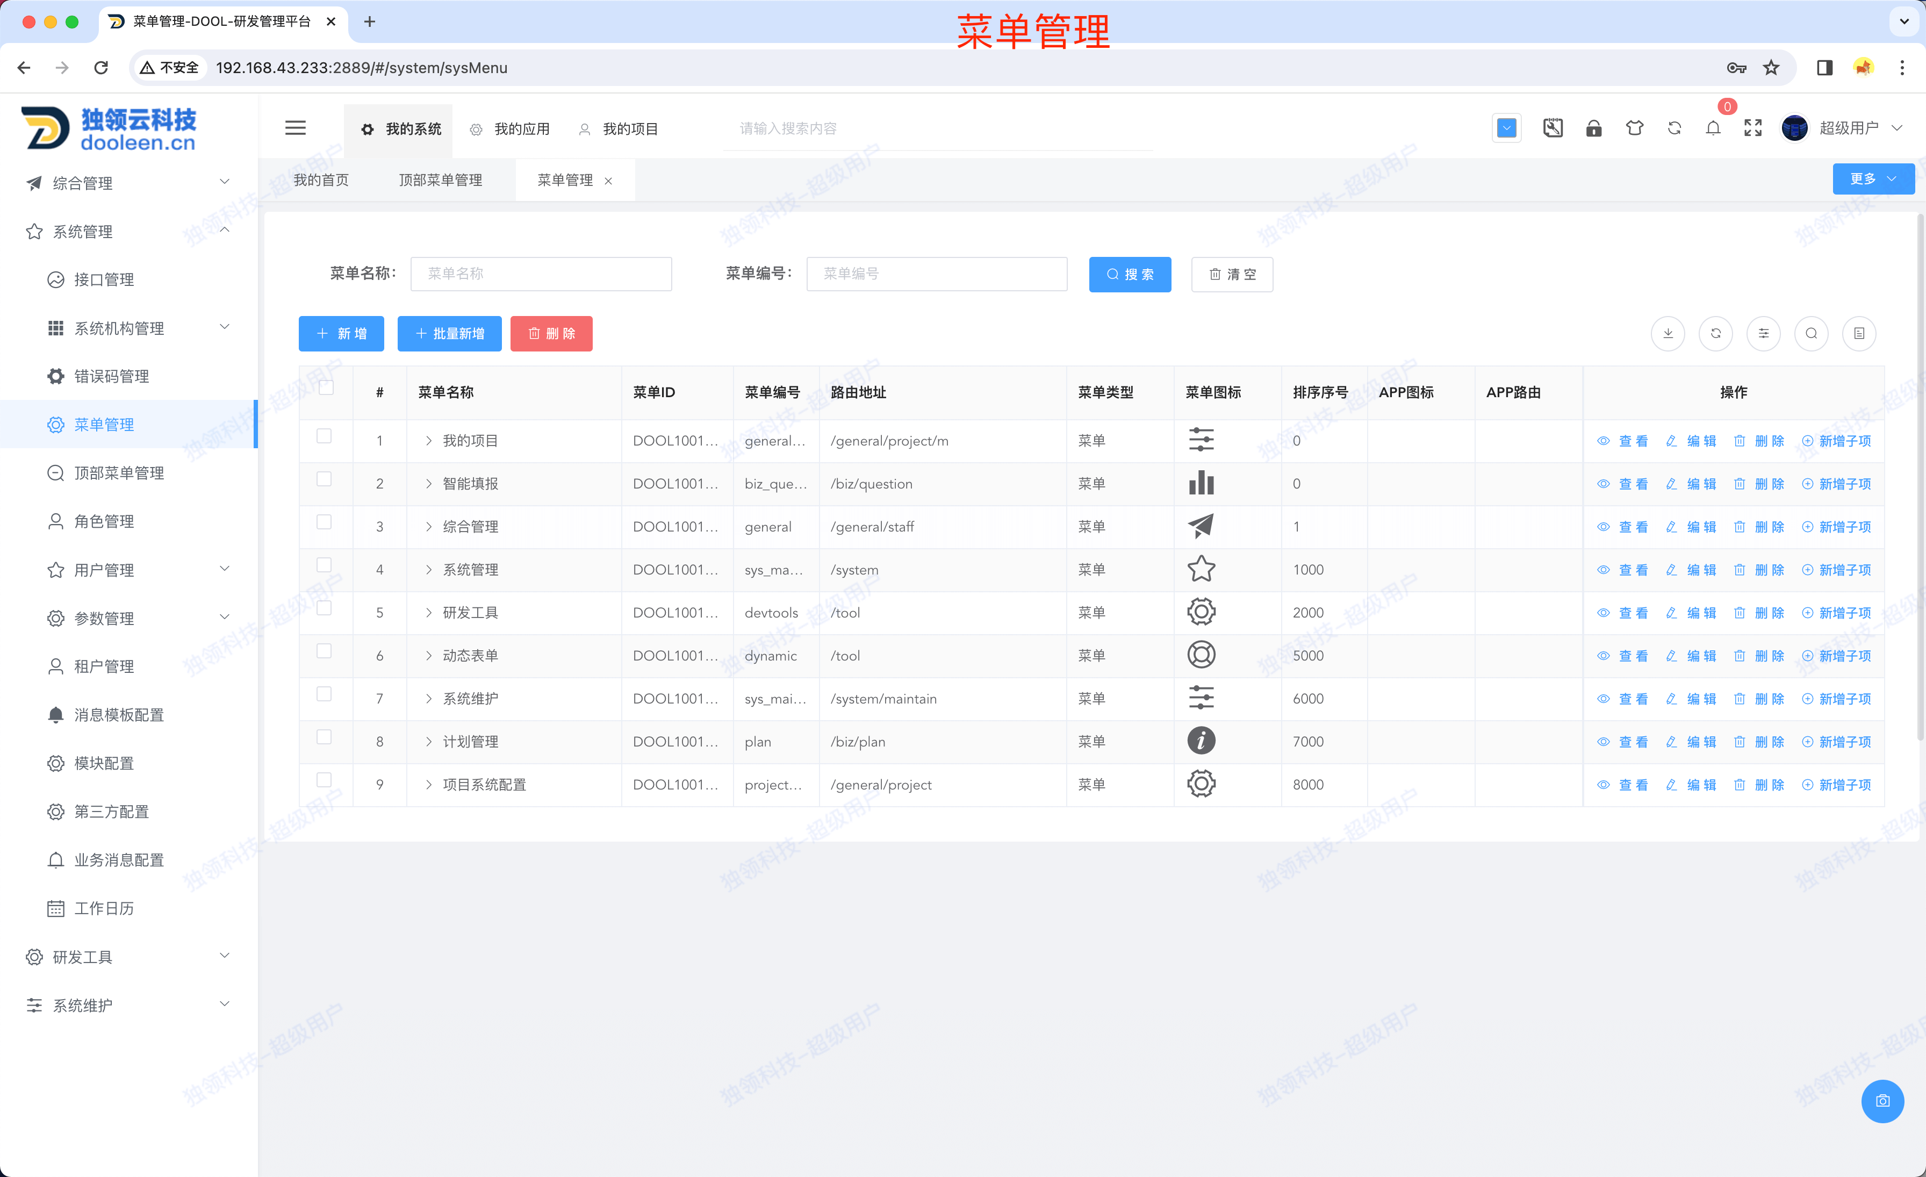This screenshot has height=1177, width=1926.
Task: Toggle the hamburger sidebar collapse icon
Action: (296, 128)
